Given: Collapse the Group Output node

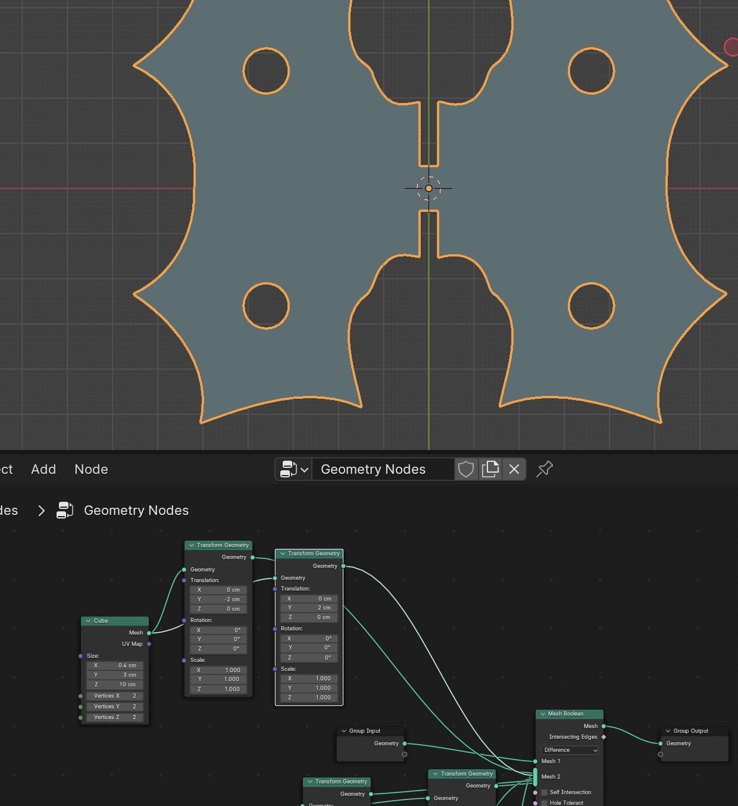Looking at the screenshot, I should point(668,731).
